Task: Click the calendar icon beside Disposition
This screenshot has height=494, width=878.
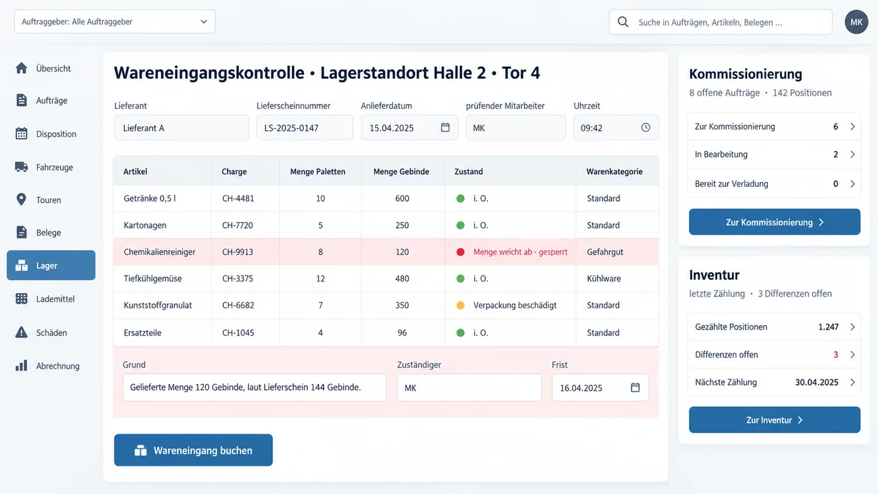Action: point(22,134)
